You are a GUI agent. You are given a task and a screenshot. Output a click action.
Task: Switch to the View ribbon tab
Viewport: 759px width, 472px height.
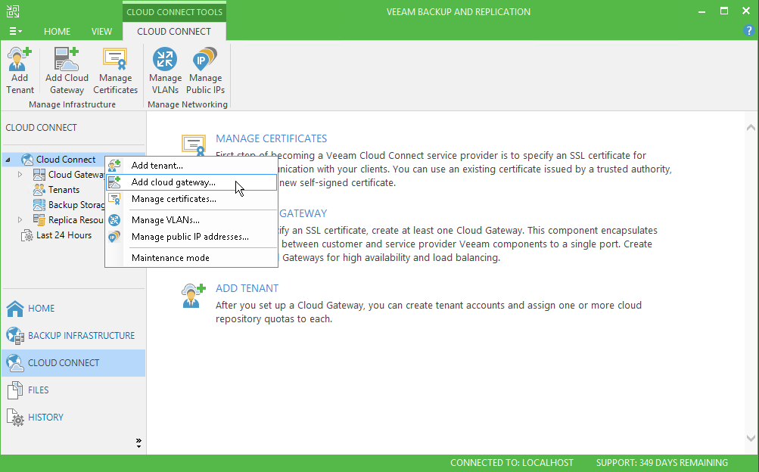pyautogui.click(x=101, y=32)
